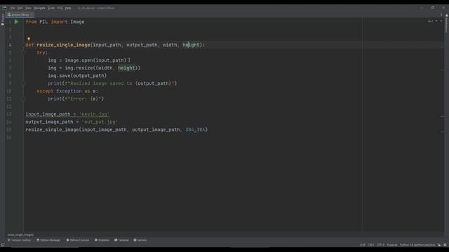Go to next highlighted problem down arrow
Image resolution: width=449 pixels, height=252 pixels.
click(x=441, y=21)
